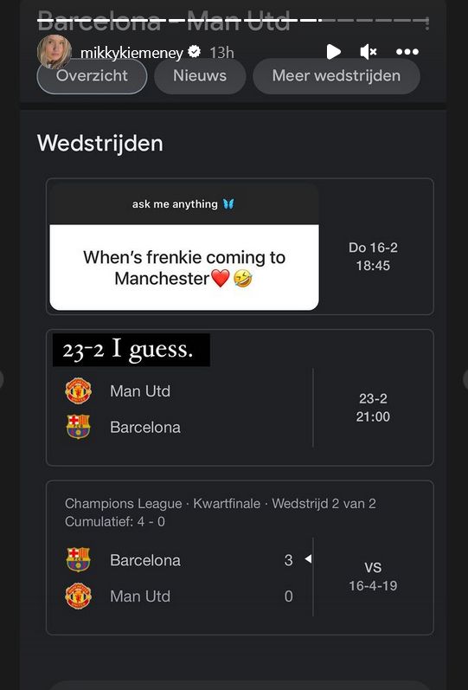This screenshot has width=468, height=690.
Task: Click the Barcelona crest in 23-2 match
Action: 79,427
